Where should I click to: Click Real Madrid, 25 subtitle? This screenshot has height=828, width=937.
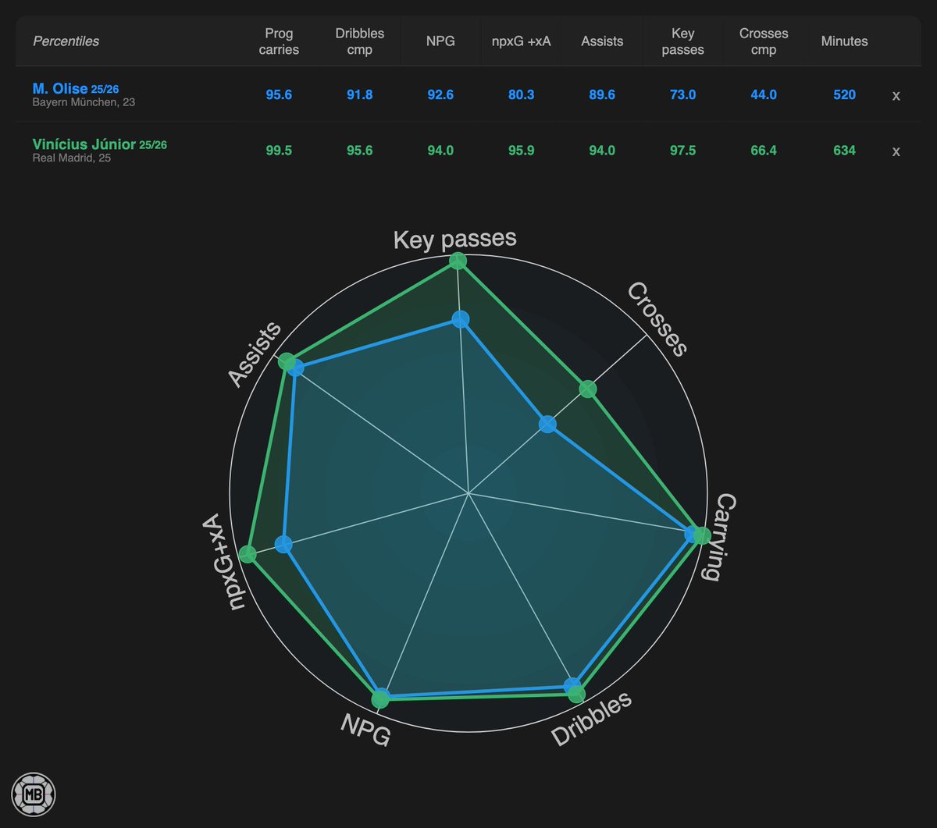[x=72, y=158]
